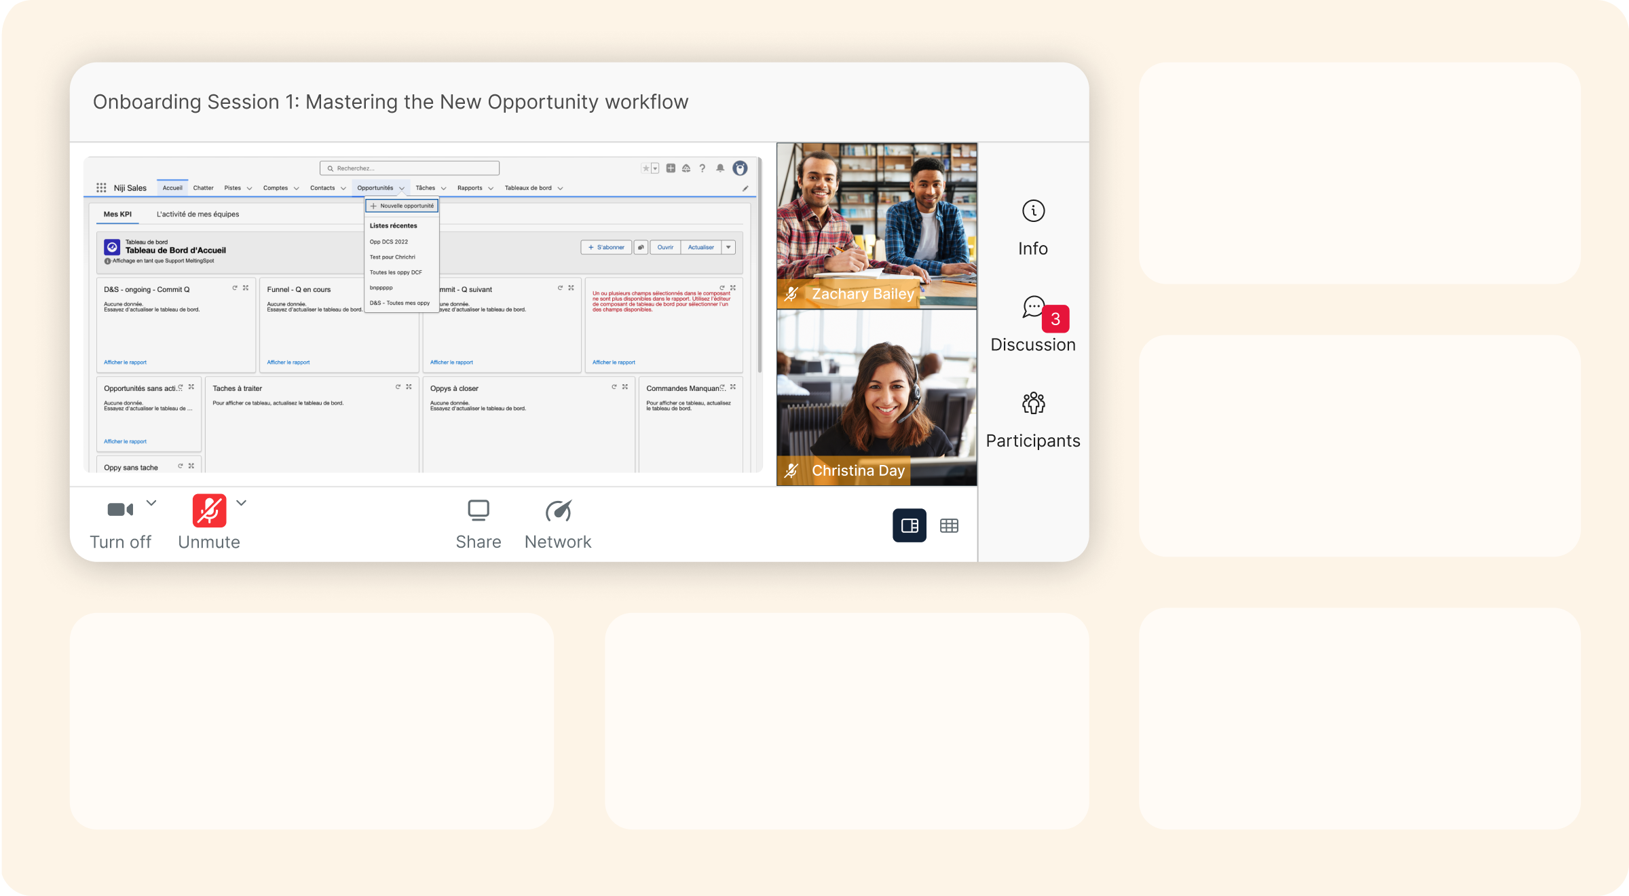Unmute the microphone
Viewport: 1629px width, 896px height.
click(x=209, y=510)
